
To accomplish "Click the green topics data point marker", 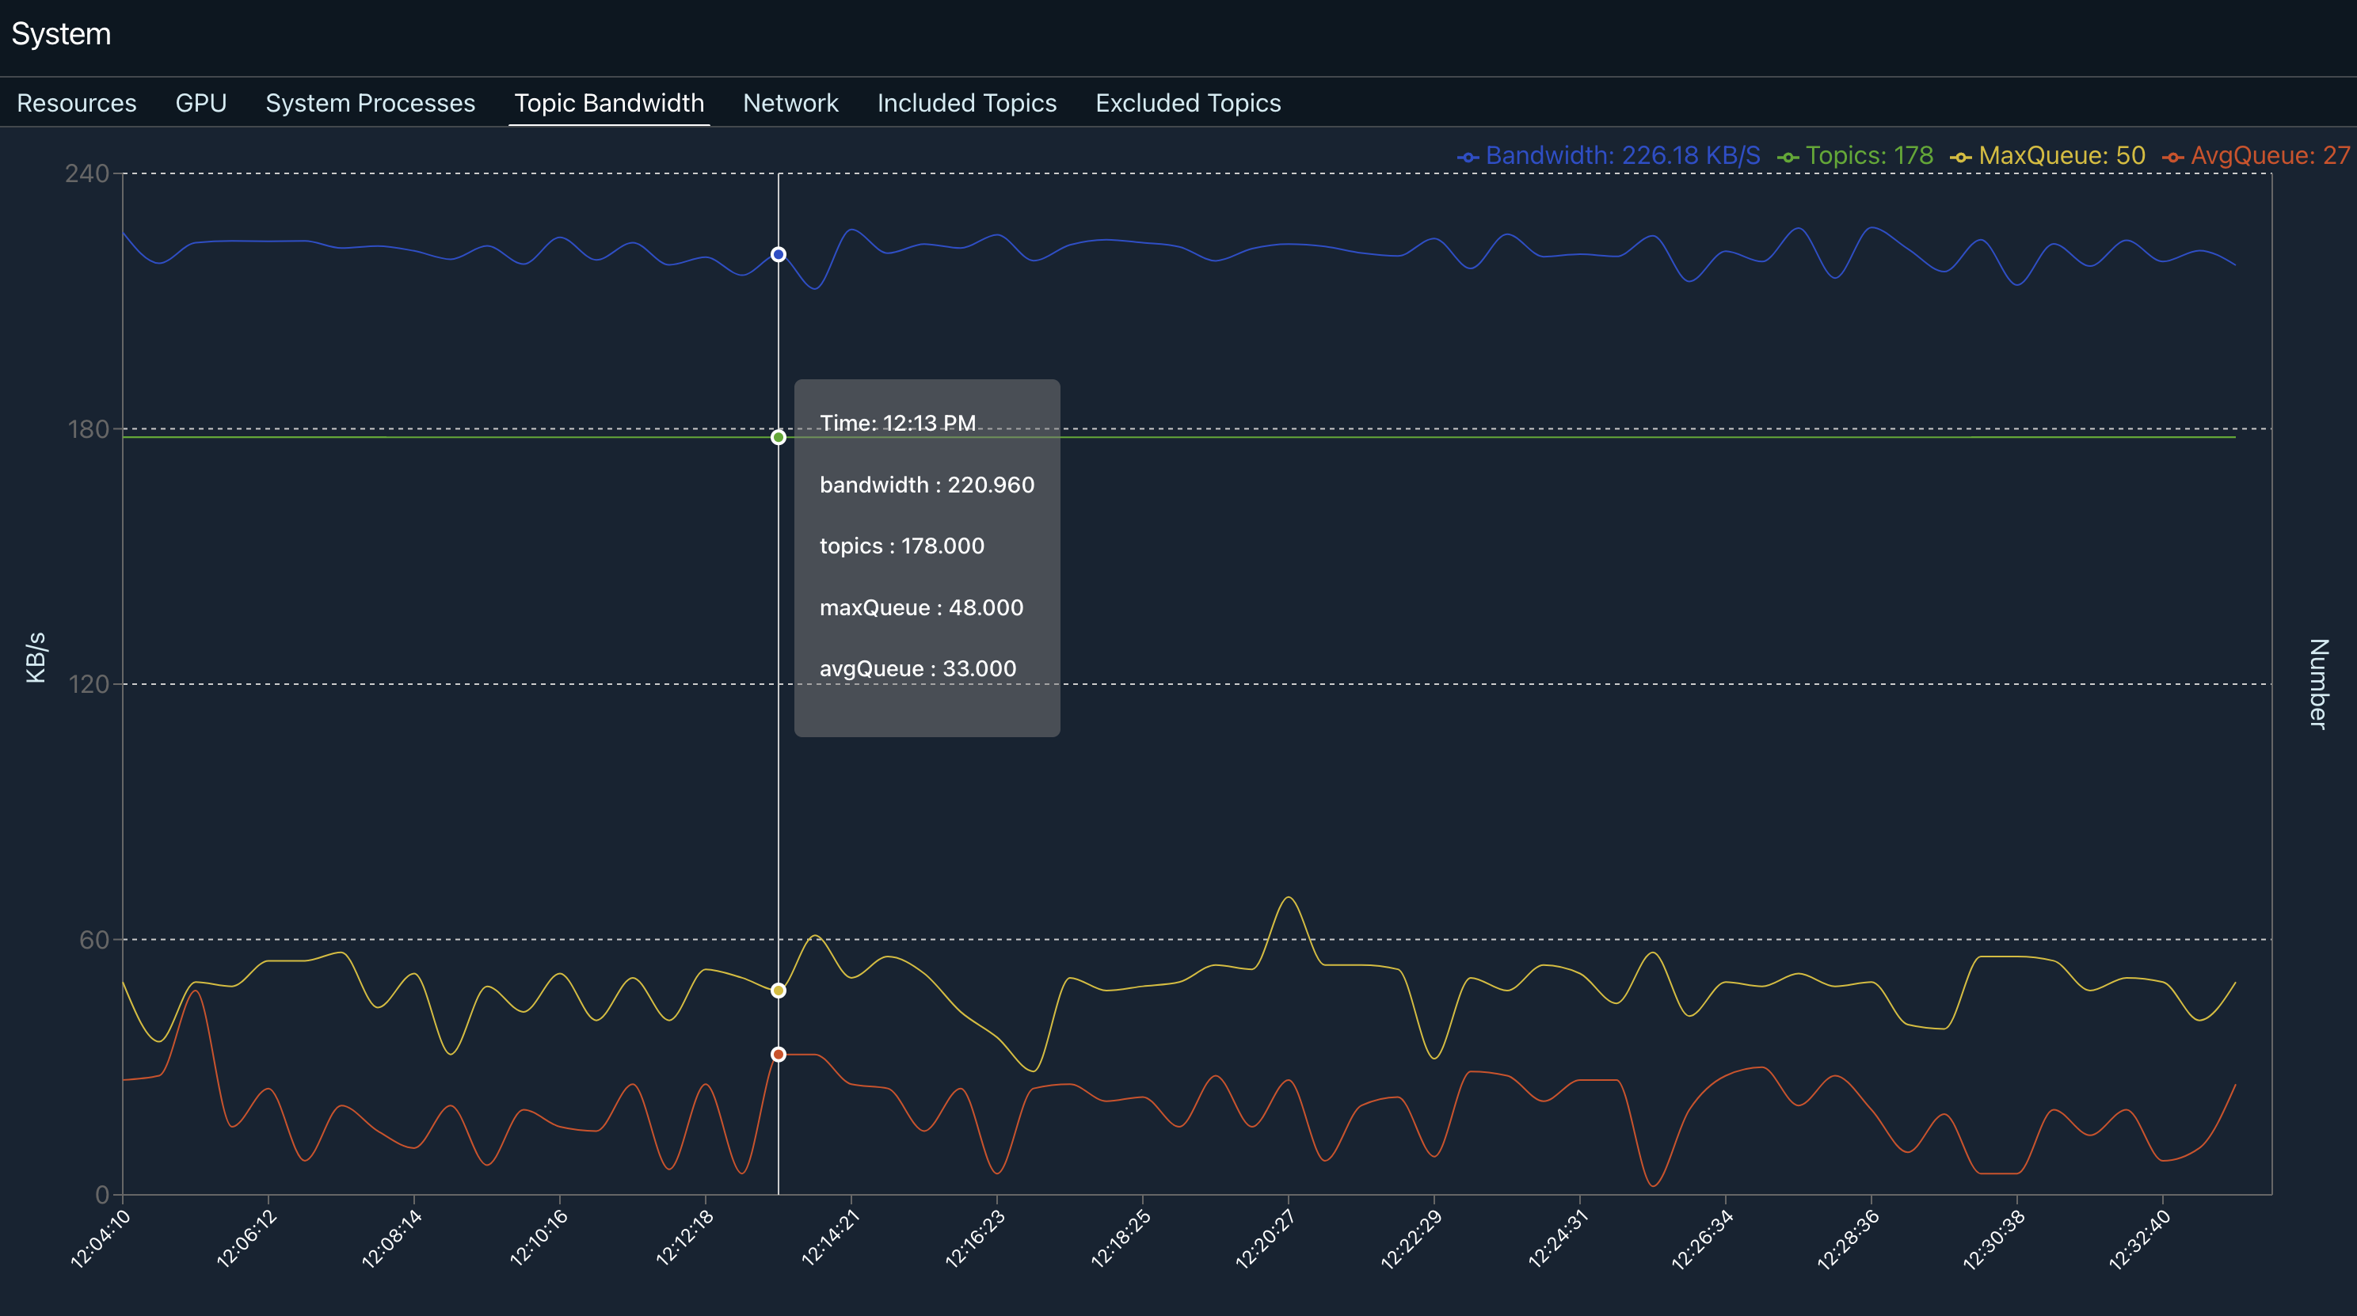I will click(x=778, y=437).
